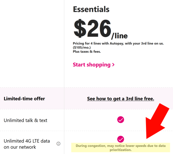Click the yellow highlighted congestion note
This screenshot has width=173, height=154.
pos(121,148)
